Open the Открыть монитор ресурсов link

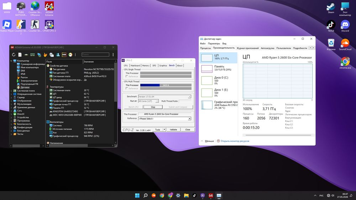pyautogui.click(x=235, y=141)
